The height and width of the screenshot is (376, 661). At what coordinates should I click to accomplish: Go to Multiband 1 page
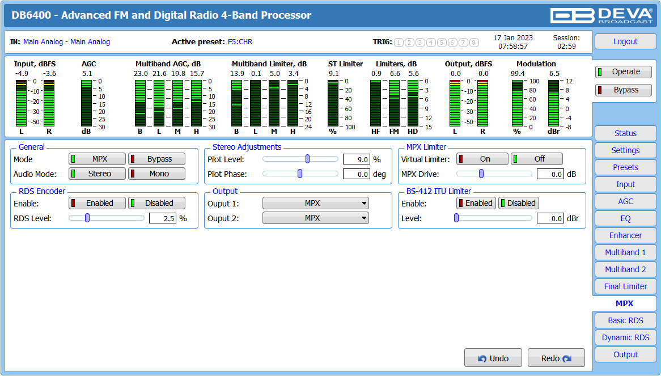coord(626,252)
